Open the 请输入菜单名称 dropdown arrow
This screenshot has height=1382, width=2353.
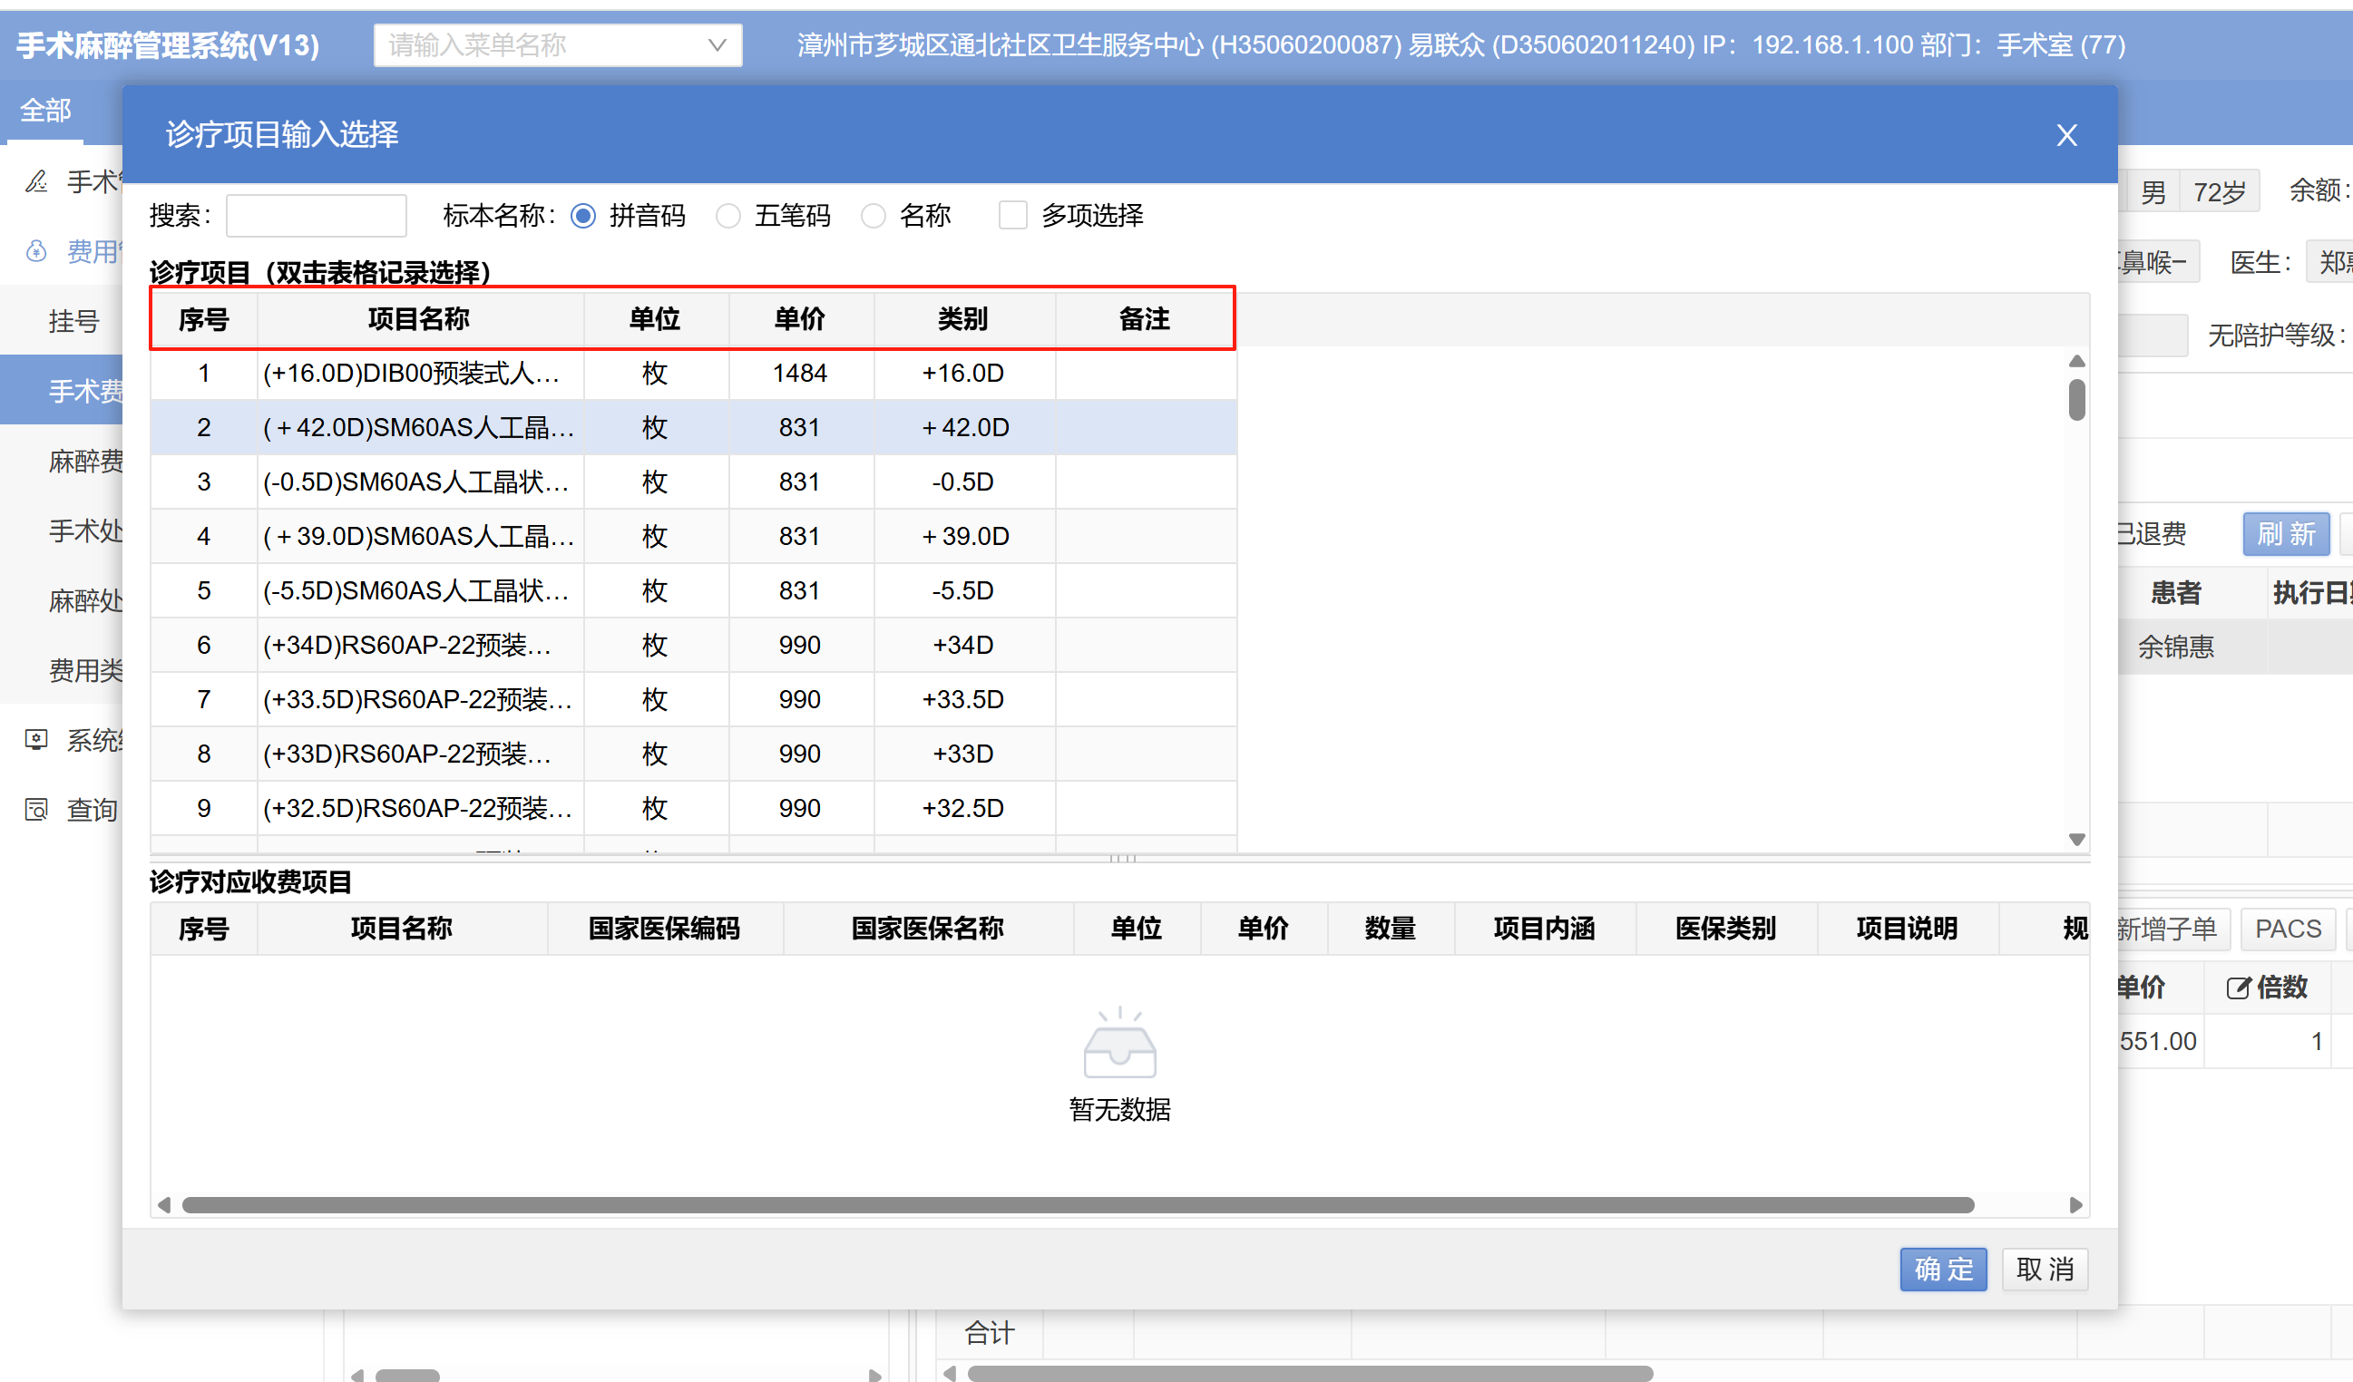tap(718, 44)
